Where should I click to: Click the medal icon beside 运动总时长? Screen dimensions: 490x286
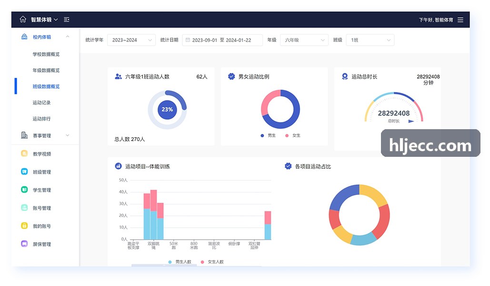[x=345, y=76]
